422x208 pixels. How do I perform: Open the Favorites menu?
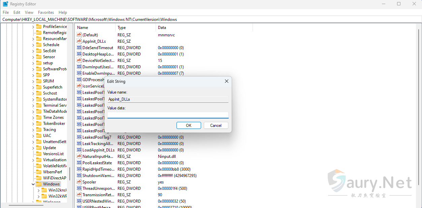pyautogui.click(x=46, y=12)
